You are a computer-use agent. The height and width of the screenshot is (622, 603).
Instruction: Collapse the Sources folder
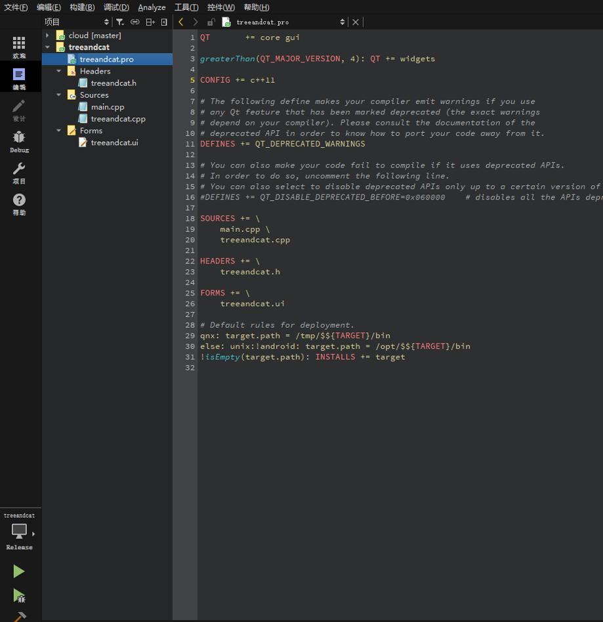coord(59,95)
